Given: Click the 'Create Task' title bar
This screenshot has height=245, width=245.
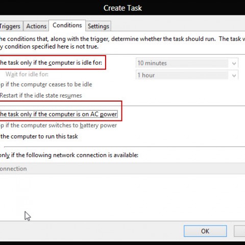Looking at the screenshot, I should pyautogui.click(x=122, y=8).
